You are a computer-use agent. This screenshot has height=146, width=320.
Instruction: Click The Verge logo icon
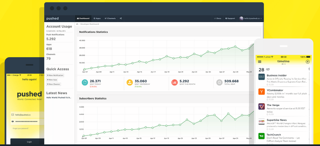coord(262,106)
